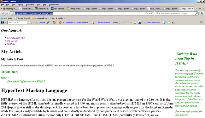Open the Web Slice Gallery bookmark

[56, 18]
